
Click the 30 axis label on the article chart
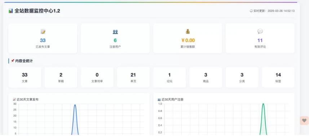(15, 104)
